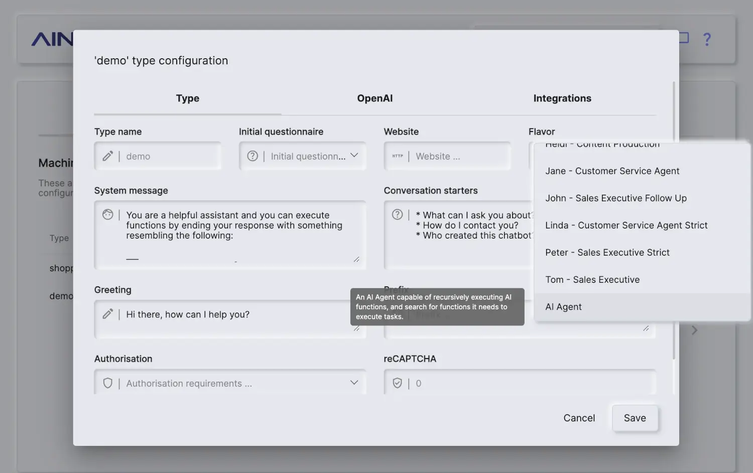Select Peter - Sales Executive Strict flavor
Image resolution: width=753 pixels, height=473 pixels.
coord(643,253)
